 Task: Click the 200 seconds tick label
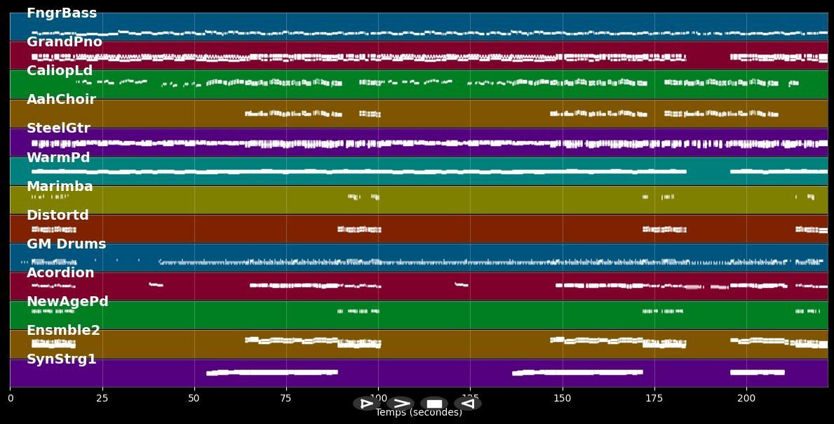pyautogui.click(x=747, y=399)
